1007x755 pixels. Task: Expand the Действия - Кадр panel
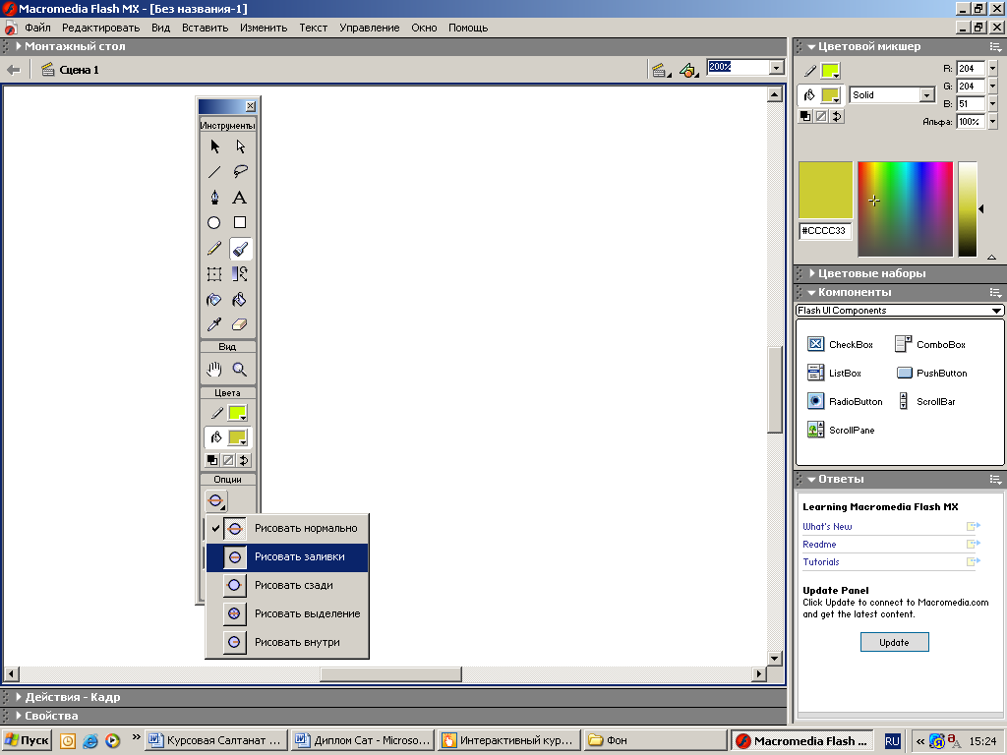pos(19,697)
